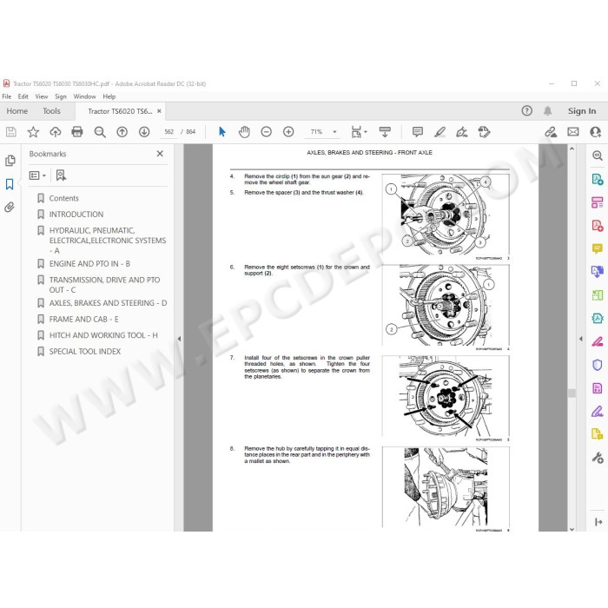Image resolution: width=608 pixels, height=608 pixels.
Task: Toggle the Bookmarks panel icon
Action: 10,184
